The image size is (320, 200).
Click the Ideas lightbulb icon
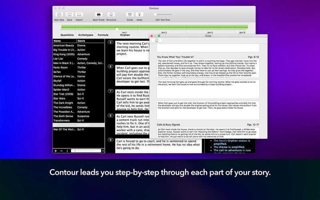click(139, 14)
